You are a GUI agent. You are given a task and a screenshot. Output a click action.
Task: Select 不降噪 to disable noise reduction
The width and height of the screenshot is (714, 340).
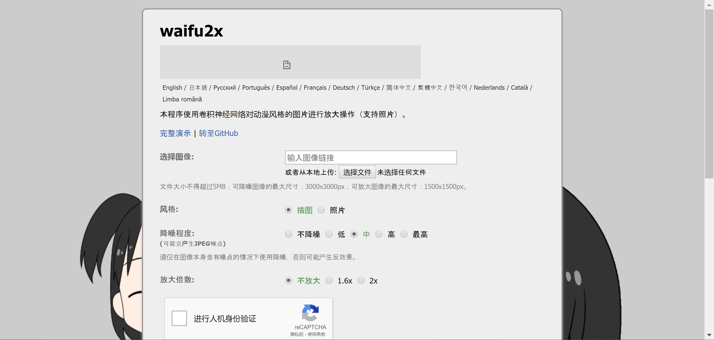point(288,234)
